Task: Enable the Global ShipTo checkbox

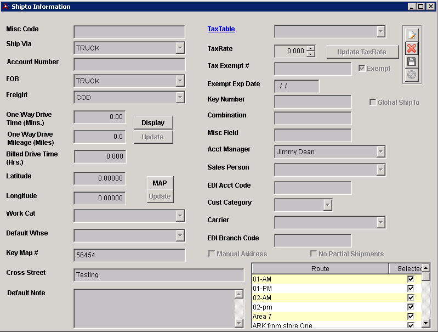Action: 373,103
